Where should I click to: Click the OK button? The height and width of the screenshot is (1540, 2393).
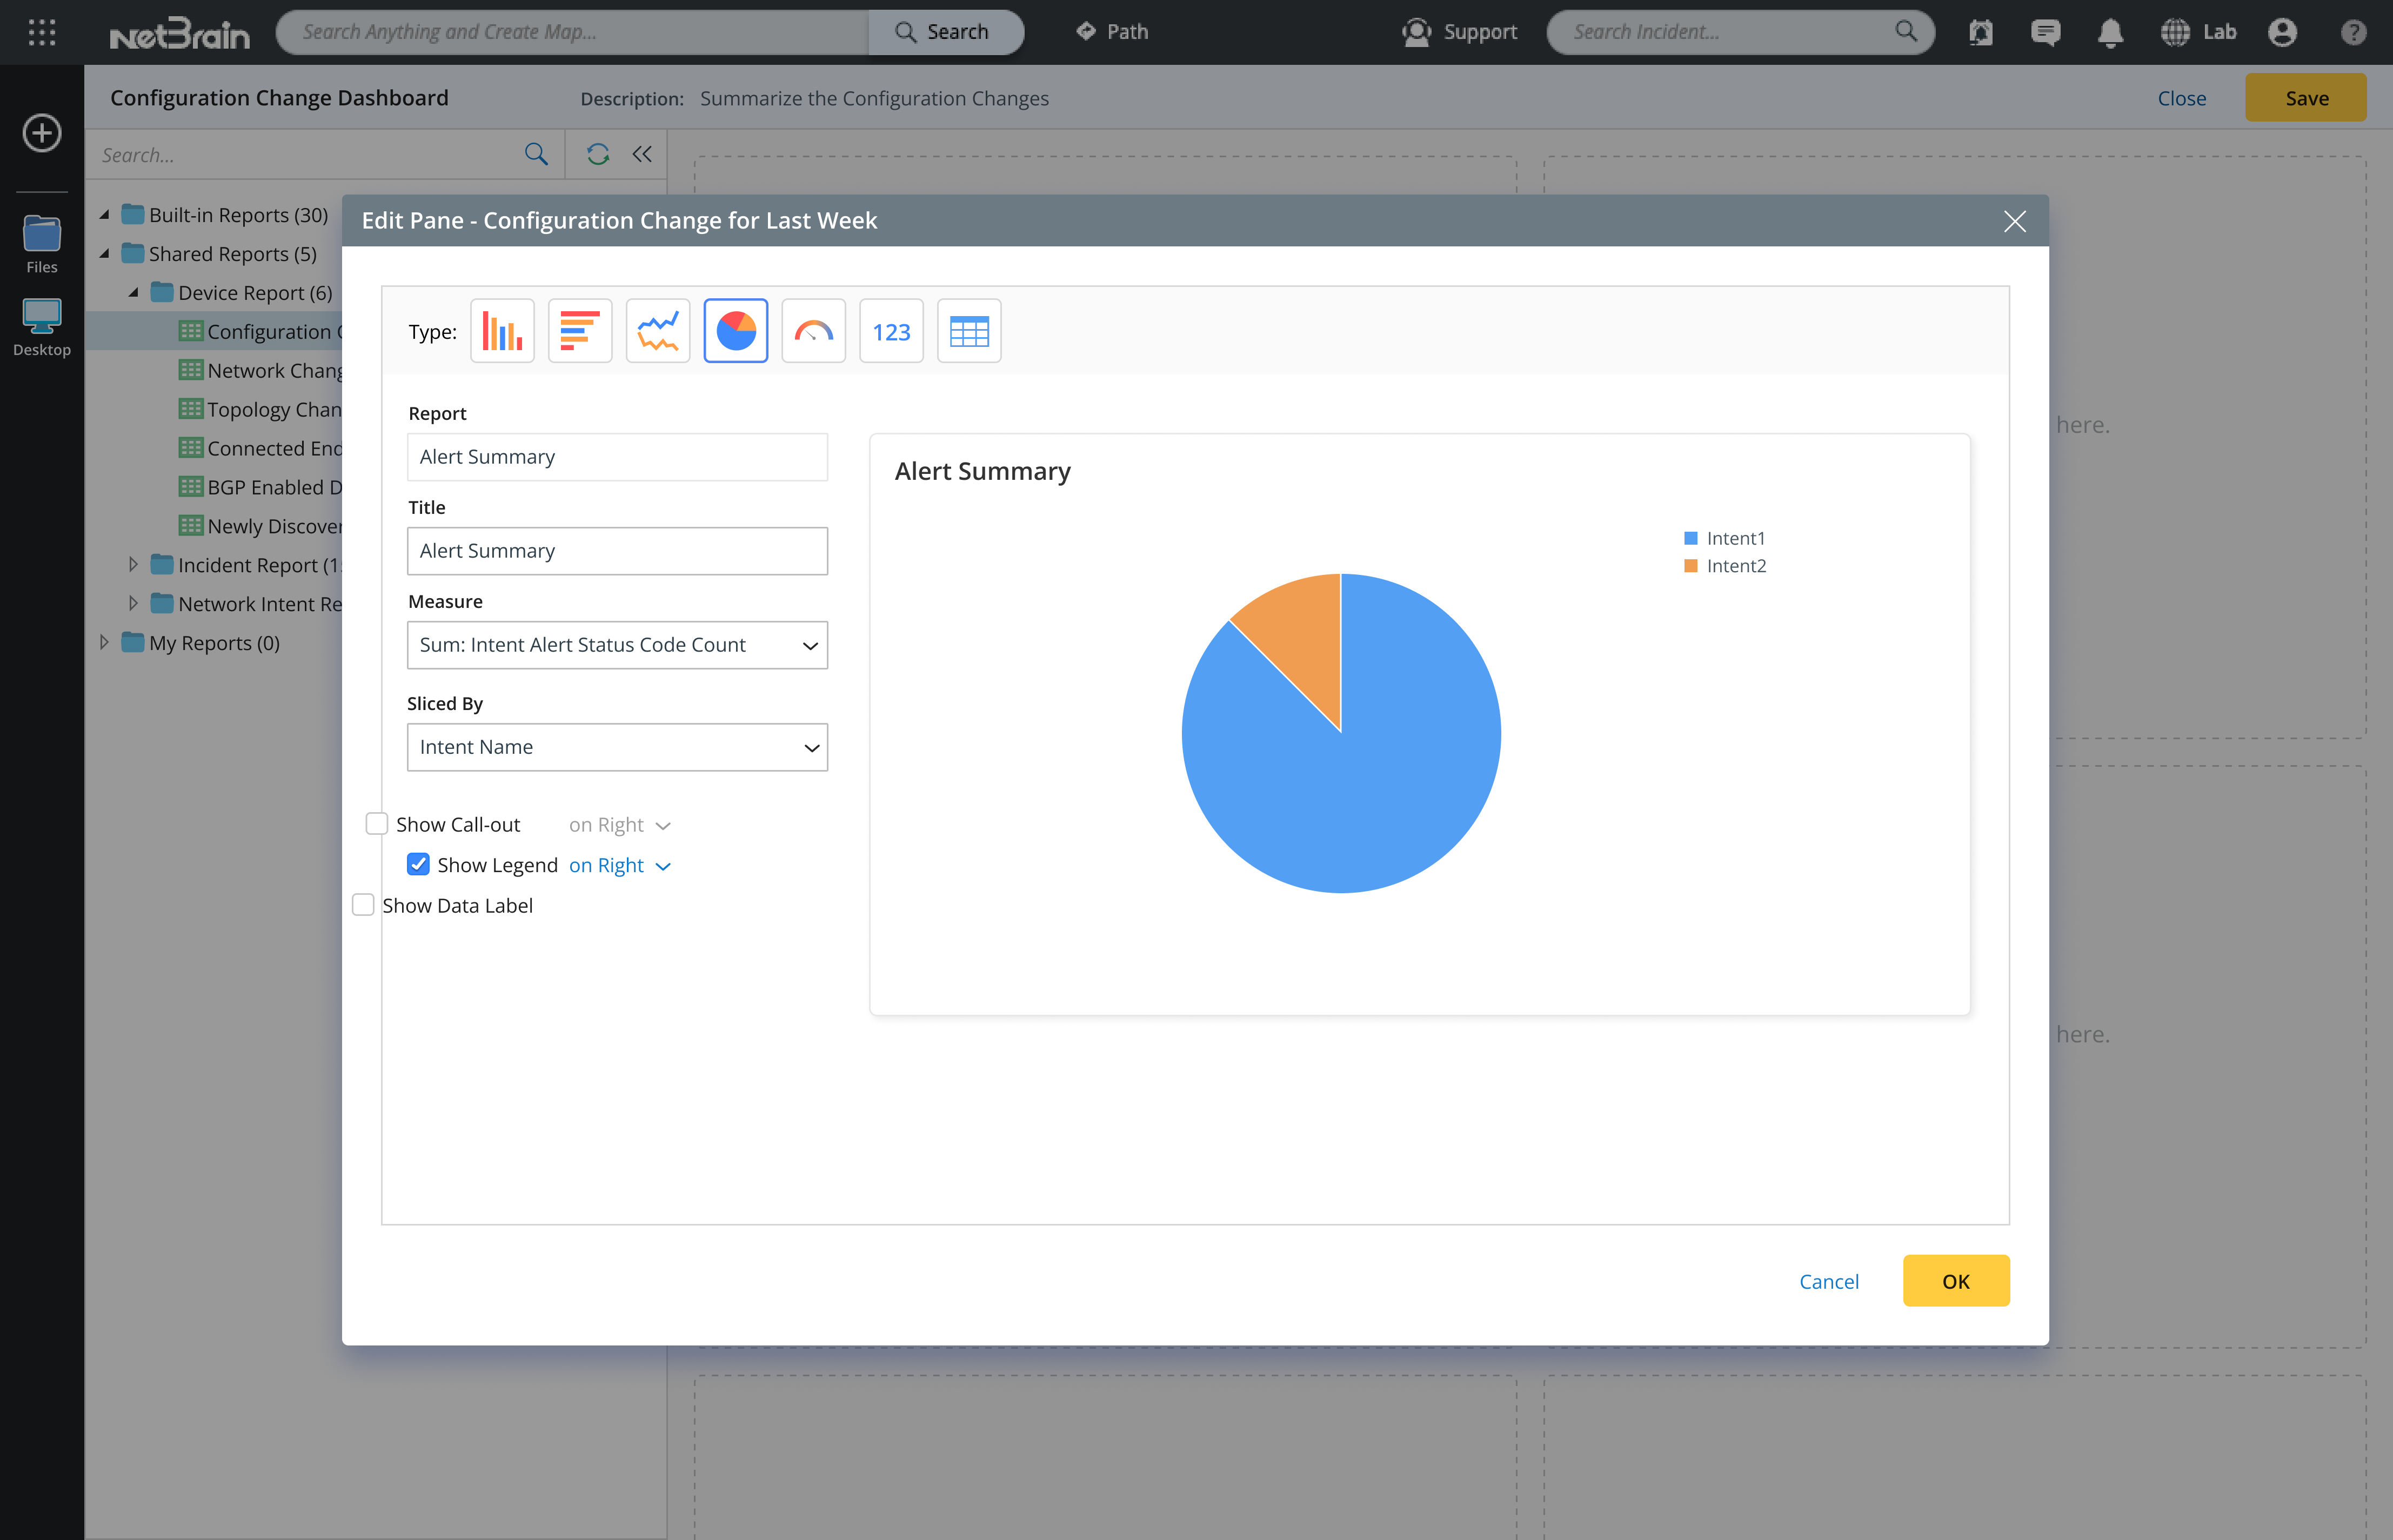click(1955, 1281)
